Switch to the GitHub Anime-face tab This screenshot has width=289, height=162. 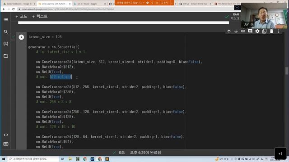[x=195, y=4]
